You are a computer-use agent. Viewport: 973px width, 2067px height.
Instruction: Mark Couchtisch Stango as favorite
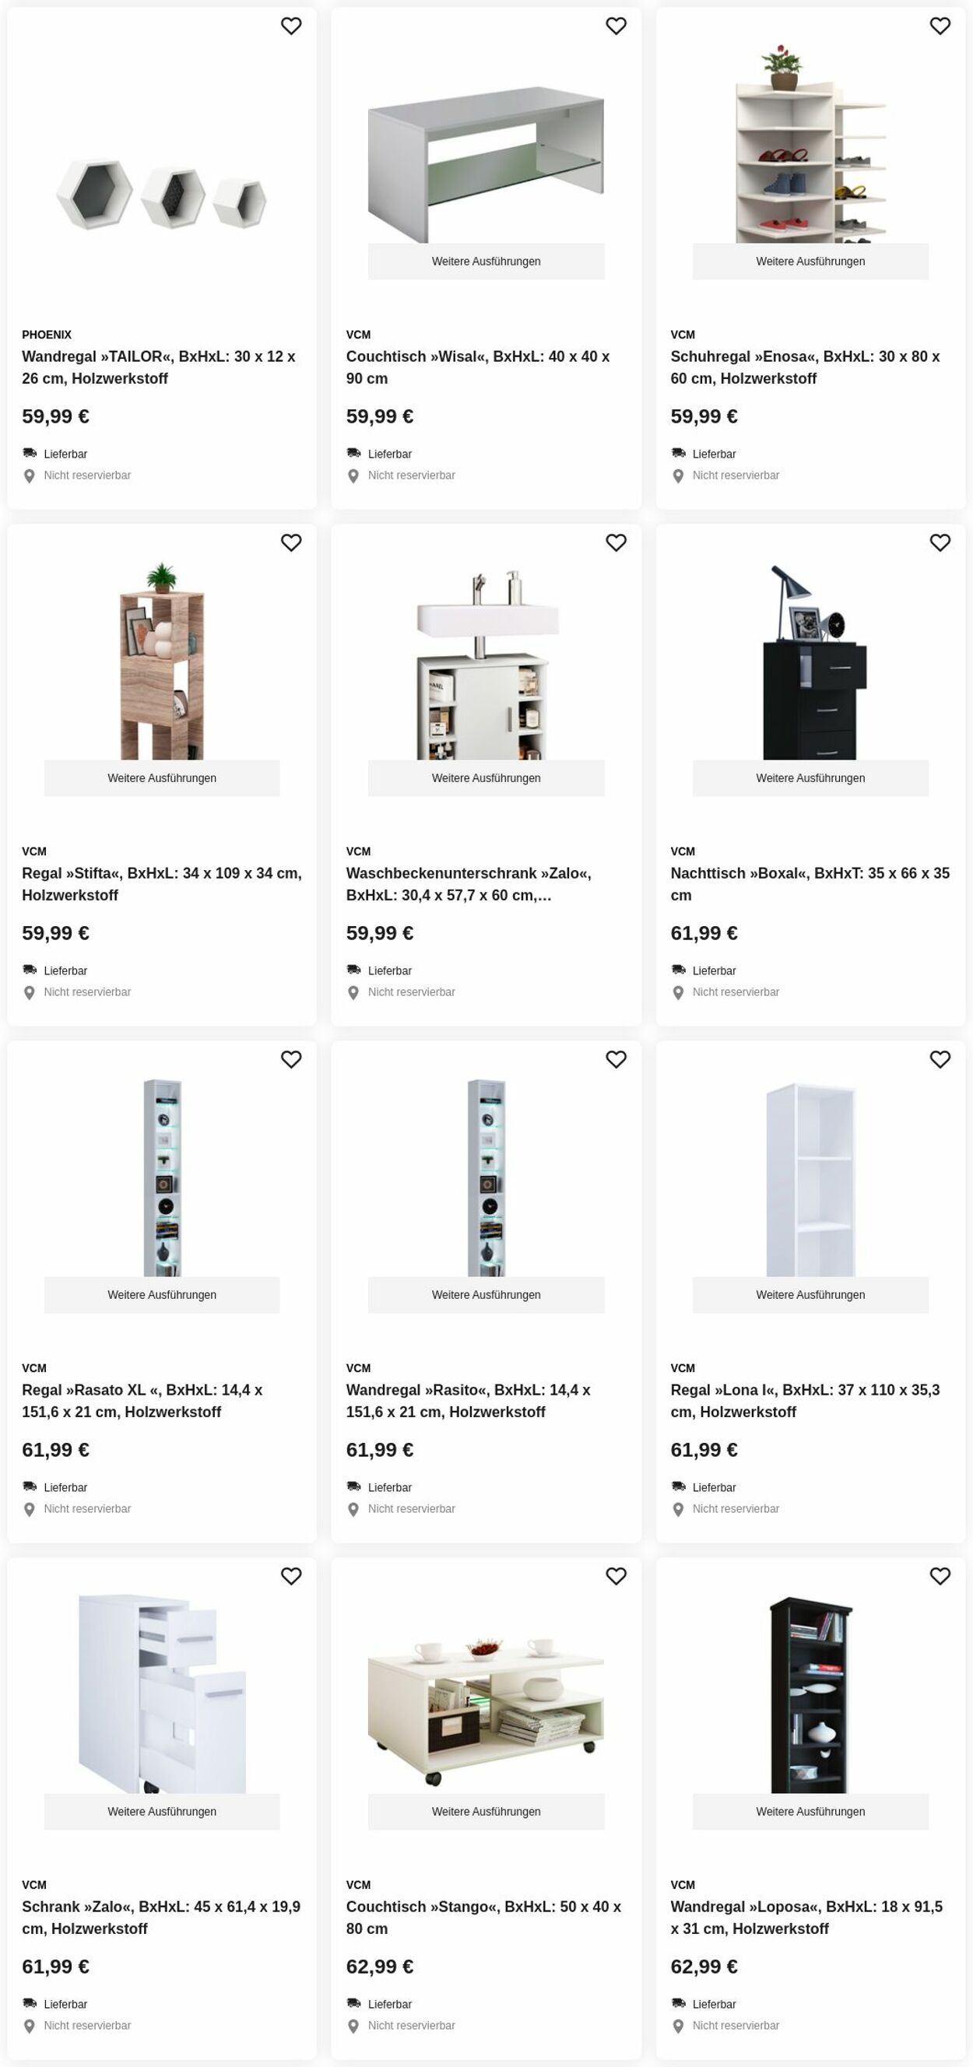tap(616, 1577)
